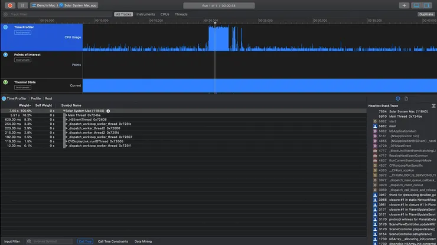Screen dimensions: 437x245
Task: Open the Data Mining options
Action: tap(143, 241)
